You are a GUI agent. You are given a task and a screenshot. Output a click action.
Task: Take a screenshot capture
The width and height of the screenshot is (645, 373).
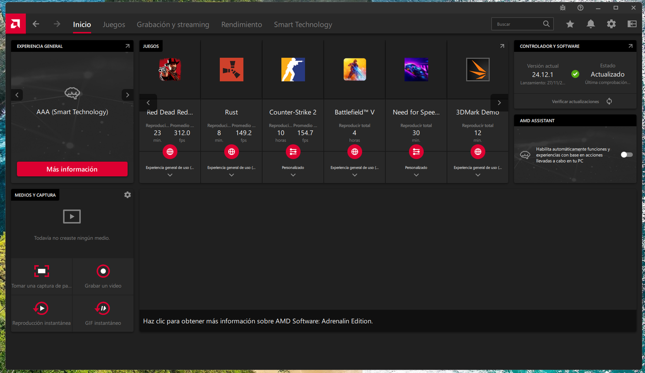coord(42,276)
